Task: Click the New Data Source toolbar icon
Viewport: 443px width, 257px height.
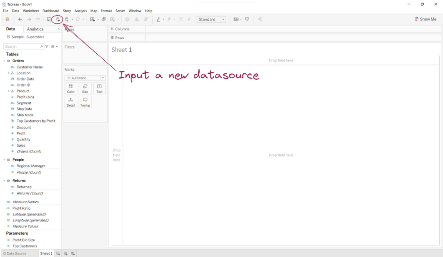Action: tap(57, 19)
